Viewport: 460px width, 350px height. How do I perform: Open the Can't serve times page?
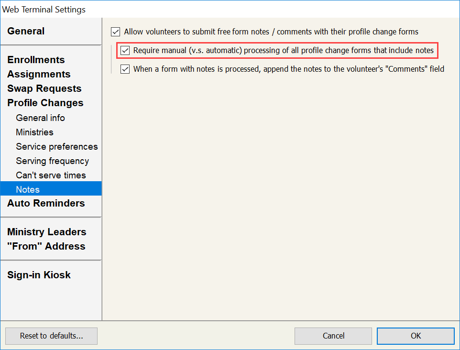point(51,175)
